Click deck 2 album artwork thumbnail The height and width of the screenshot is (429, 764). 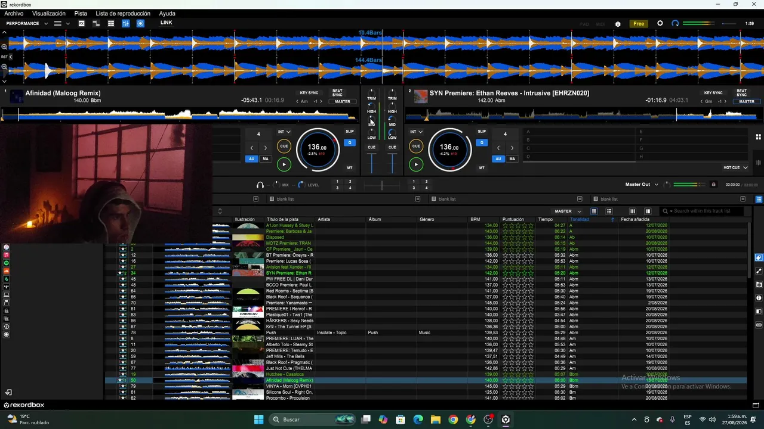click(421, 96)
